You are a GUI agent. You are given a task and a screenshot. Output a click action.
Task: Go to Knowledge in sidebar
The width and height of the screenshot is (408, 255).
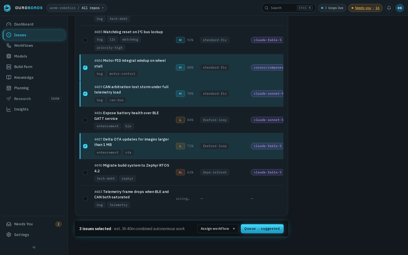pos(34,77)
